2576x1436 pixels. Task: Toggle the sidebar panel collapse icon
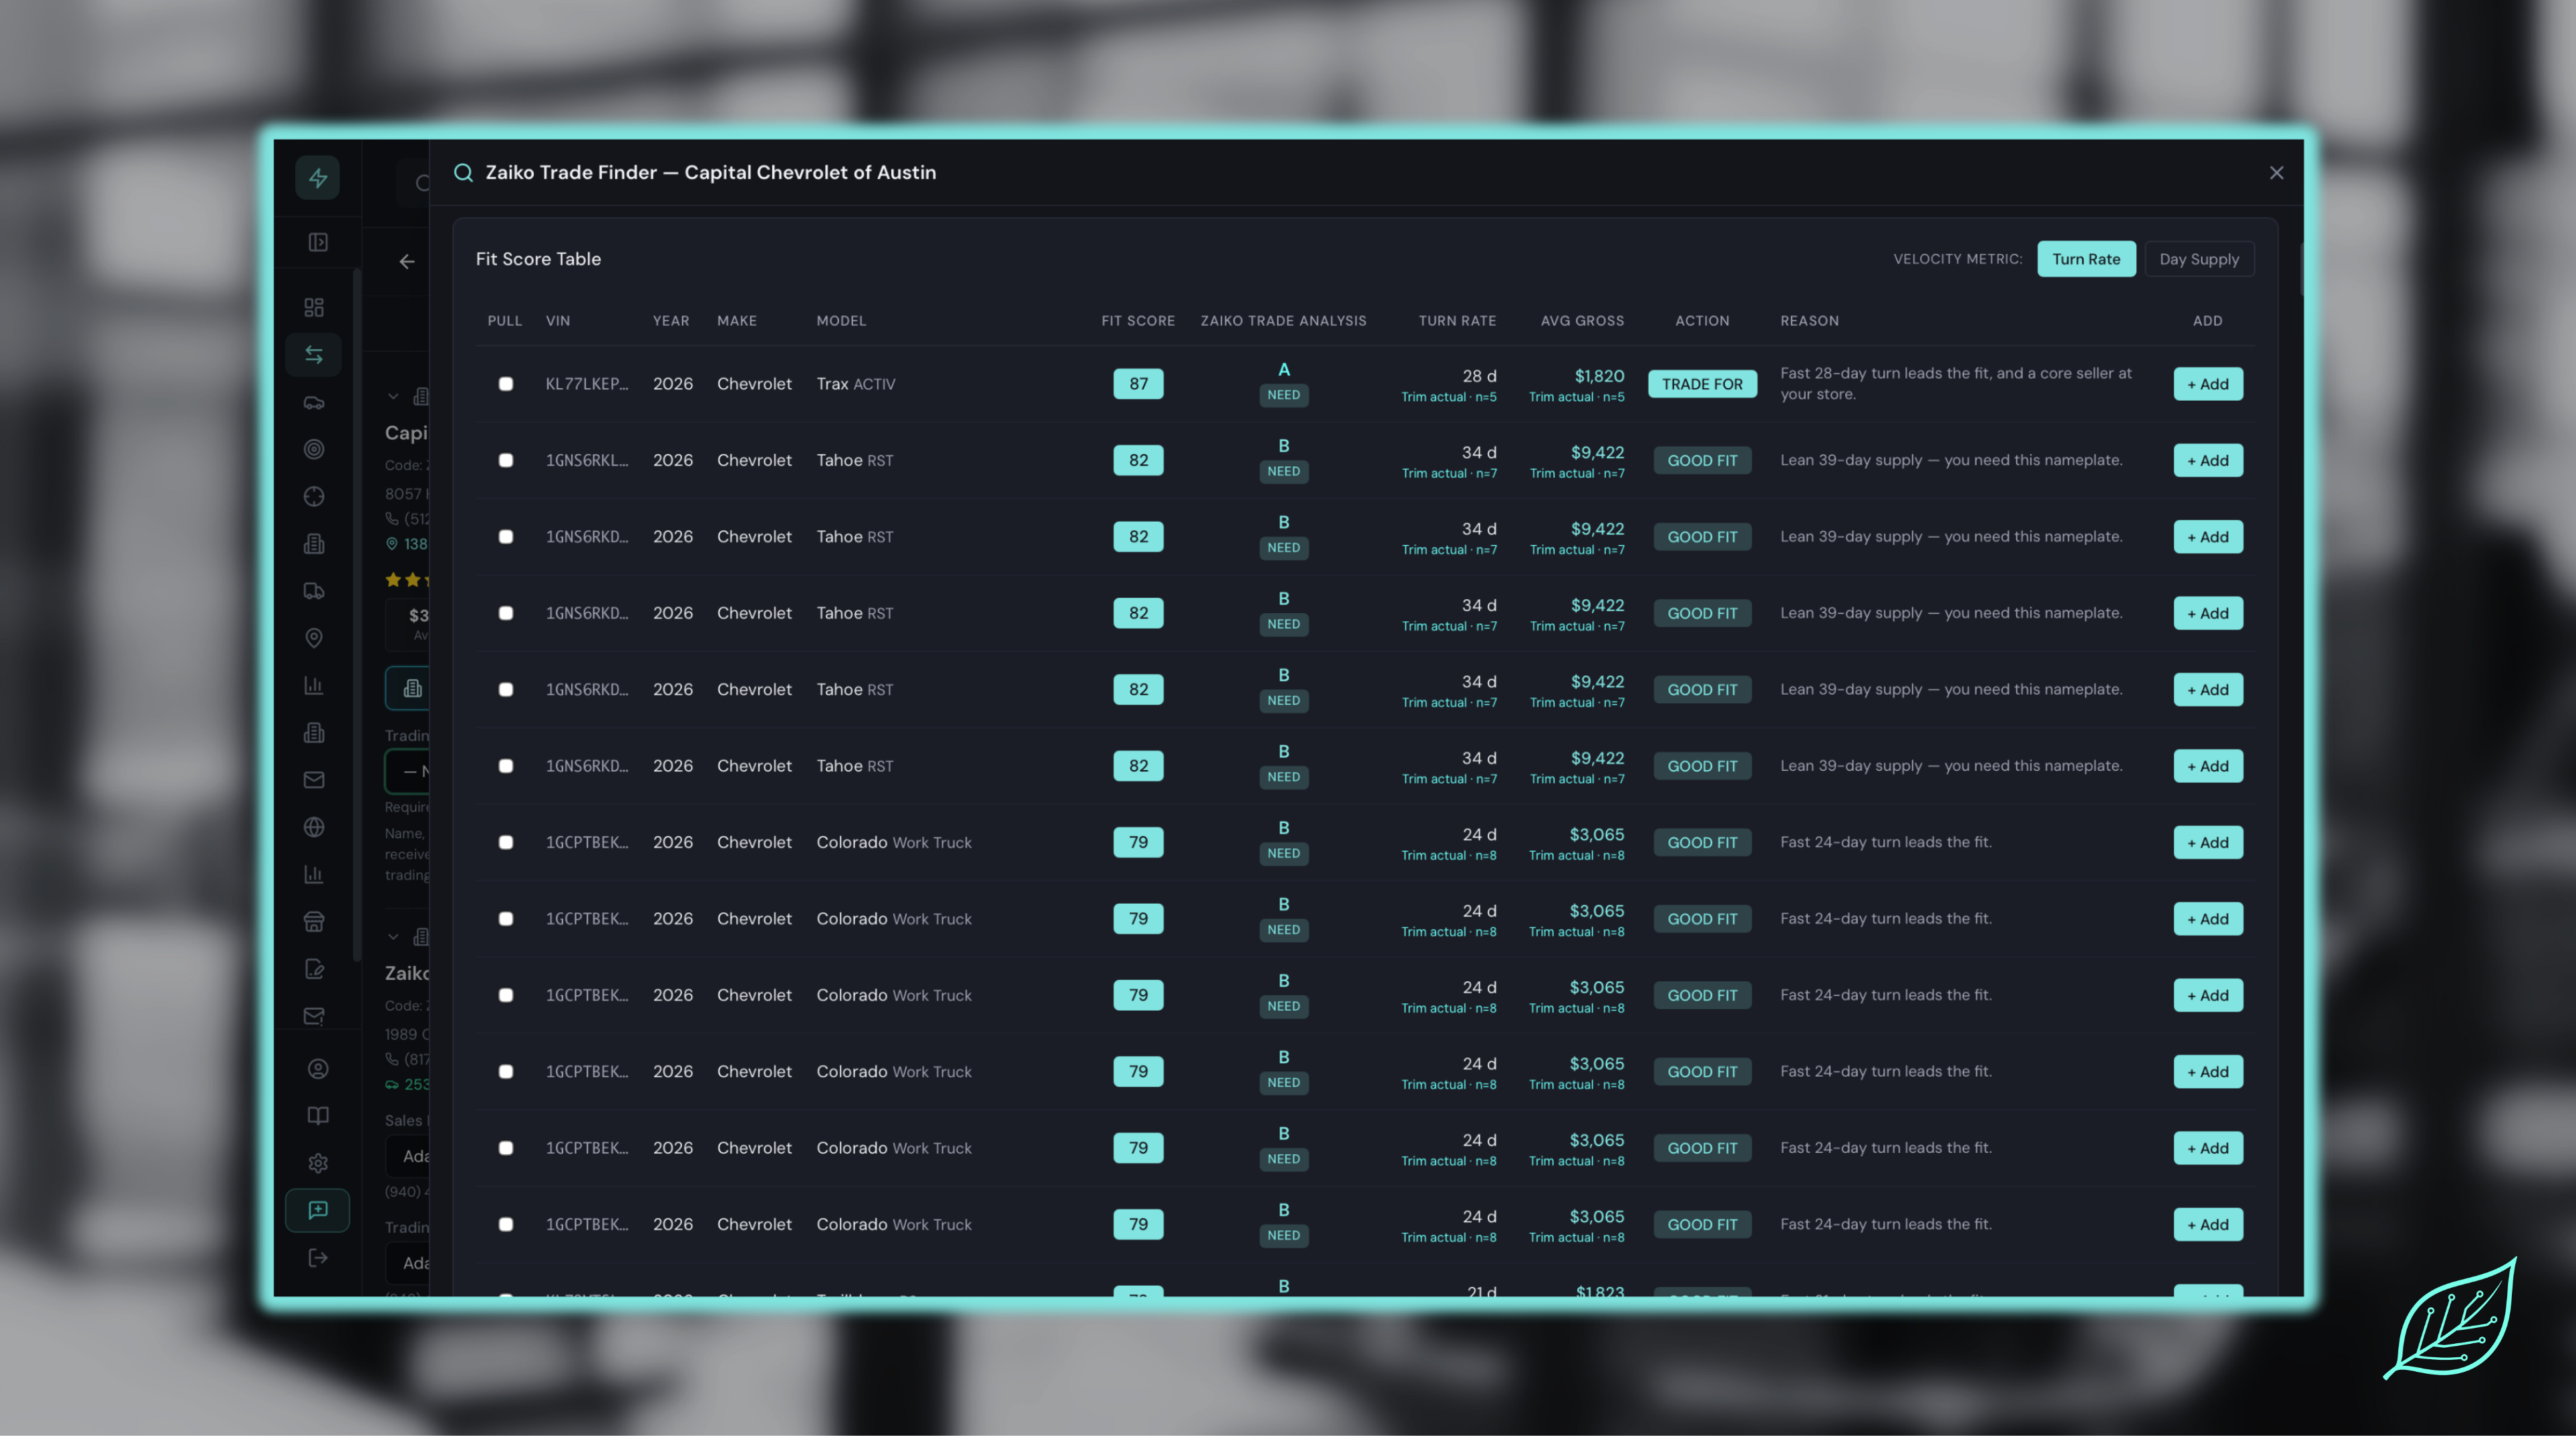[317, 242]
